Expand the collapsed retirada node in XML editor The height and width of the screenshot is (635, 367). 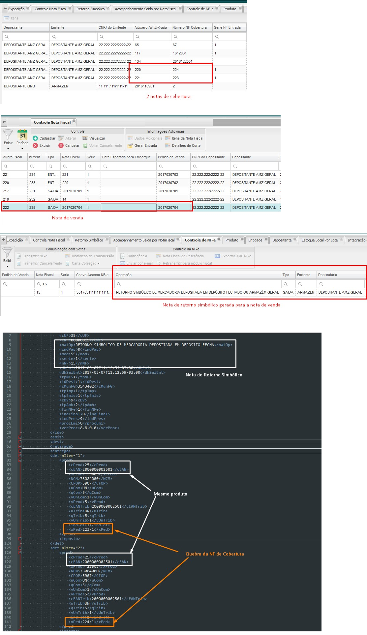pos(20,446)
